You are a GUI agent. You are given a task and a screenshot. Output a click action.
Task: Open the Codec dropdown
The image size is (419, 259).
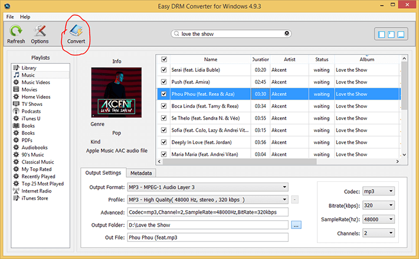coord(378,191)
